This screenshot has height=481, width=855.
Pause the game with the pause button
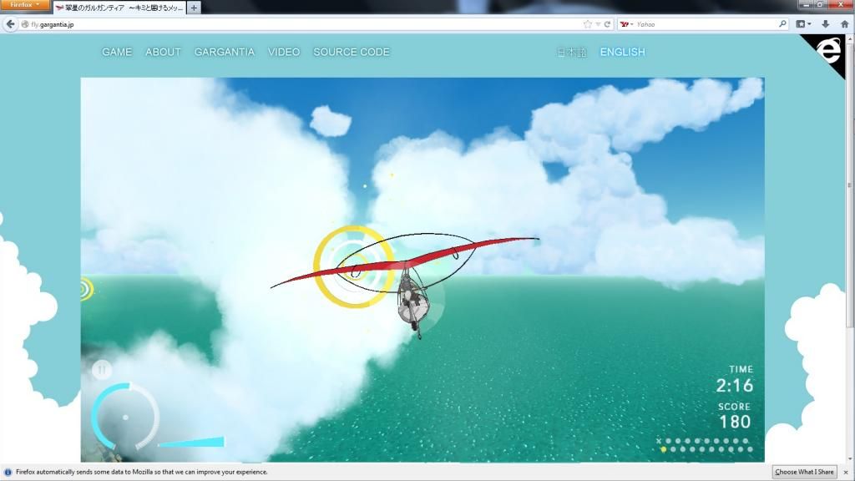pyautogui.click(x=102, y=369)
